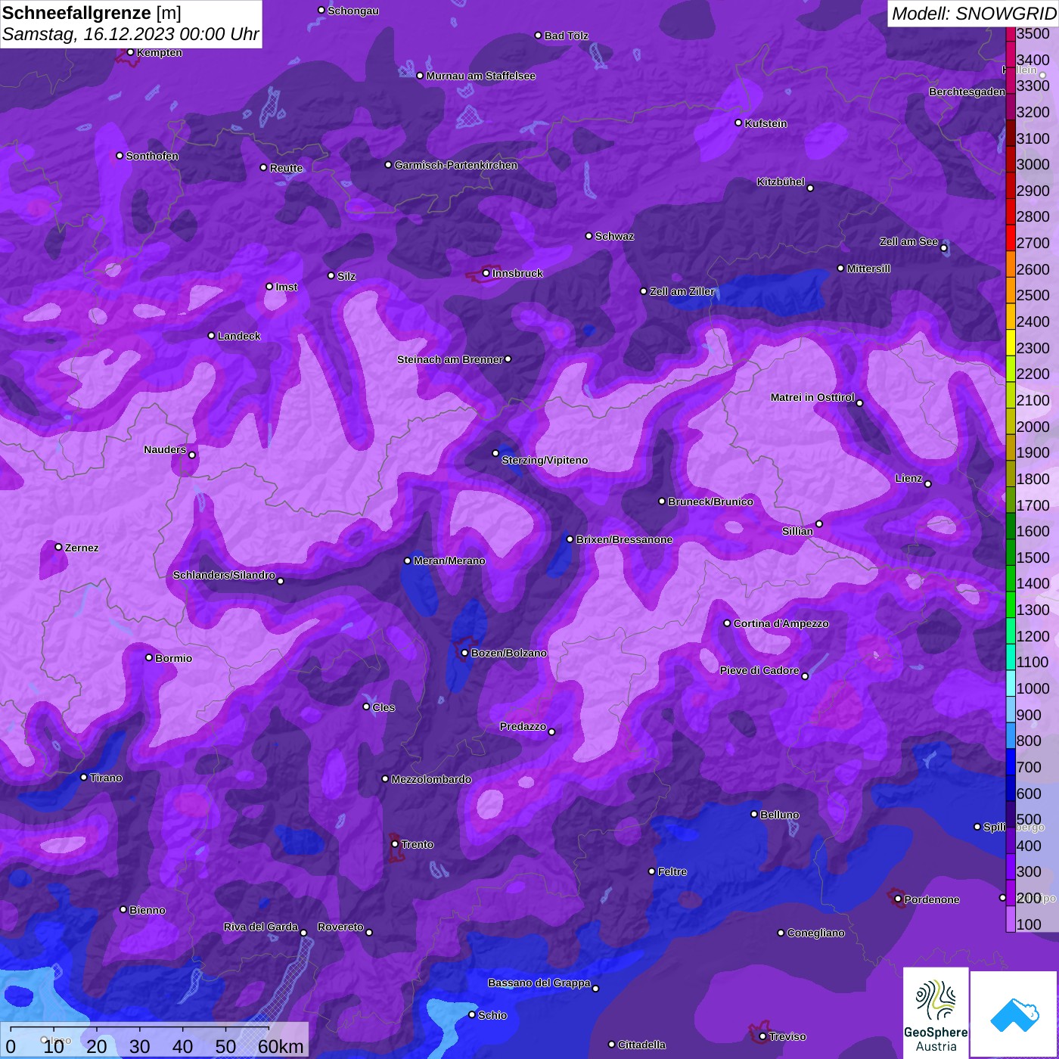Image resolution: width=1059 pixels, height=1059 pixels.
Task: Click the Lienz marker dot
Action: click(928, 483)
